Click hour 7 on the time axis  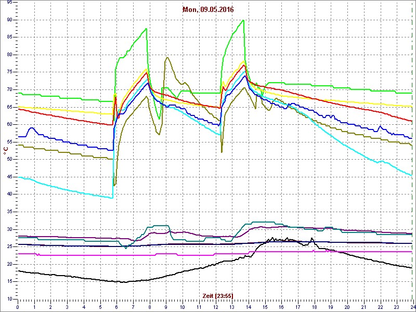133,307
